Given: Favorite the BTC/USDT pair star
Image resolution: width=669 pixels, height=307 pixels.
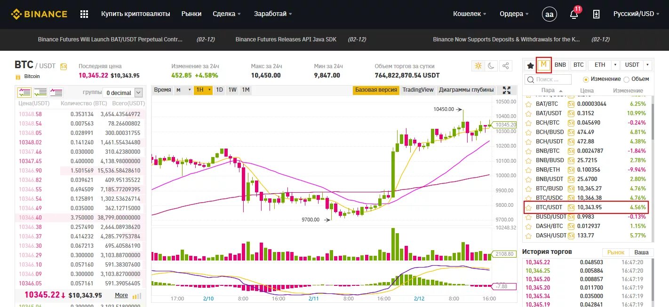Looking at the screenshot, I should (x=528, y=207).
